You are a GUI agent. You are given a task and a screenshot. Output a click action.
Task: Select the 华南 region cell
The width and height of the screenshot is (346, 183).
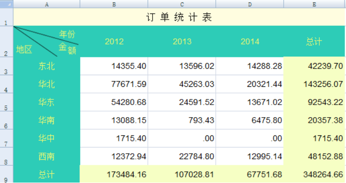[x=46, y=120]
